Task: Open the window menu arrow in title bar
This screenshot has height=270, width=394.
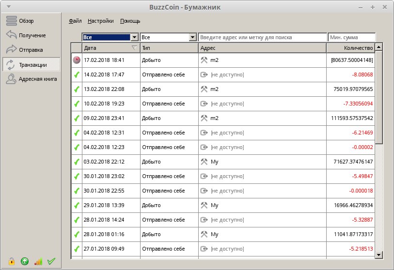Action: (9, 7)
